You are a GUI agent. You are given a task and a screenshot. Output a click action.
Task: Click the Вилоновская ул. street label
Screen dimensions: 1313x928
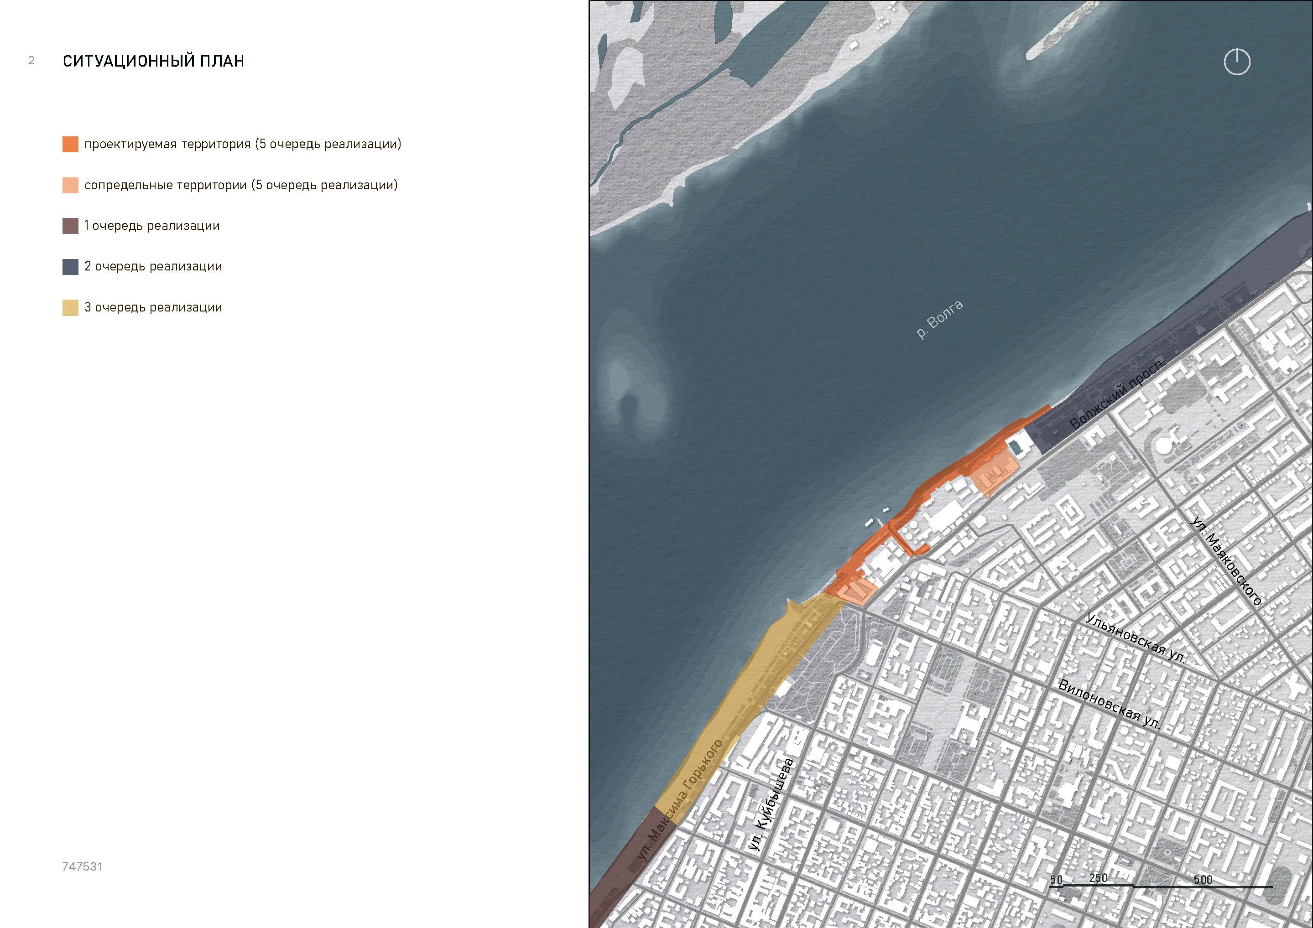[1110, 705]
